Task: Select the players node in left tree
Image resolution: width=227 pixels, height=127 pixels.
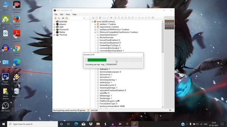Action: pos(62,24)
